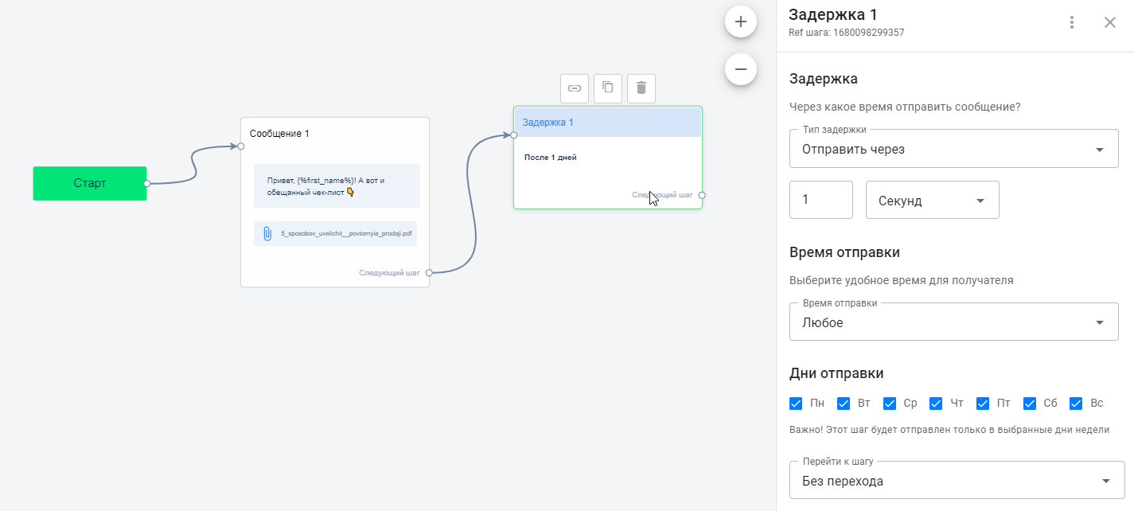This screenshot has height=511, width=1134.
Task: Delete the Задержка 1 step with trash icon
Action: point(641,88)
